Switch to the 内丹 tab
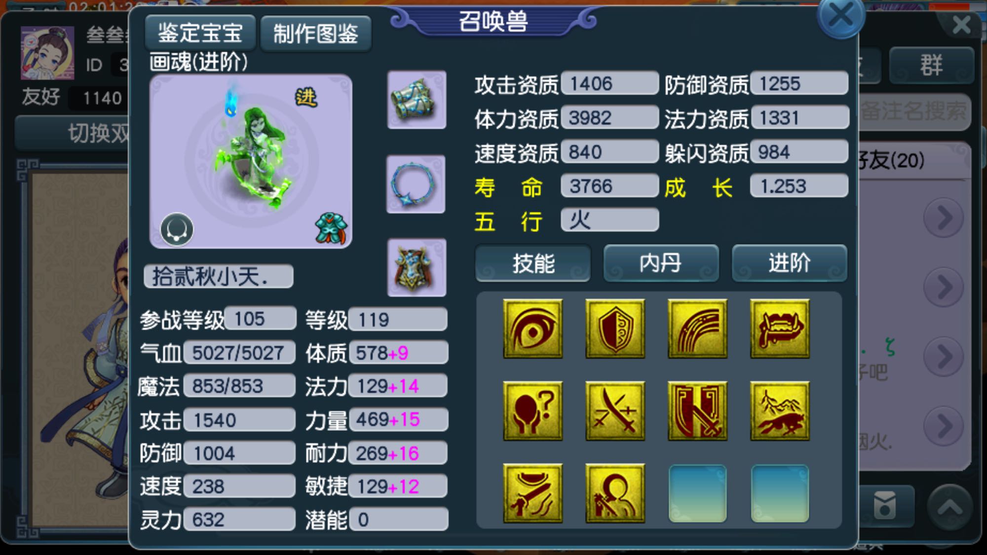 (661, 263)
